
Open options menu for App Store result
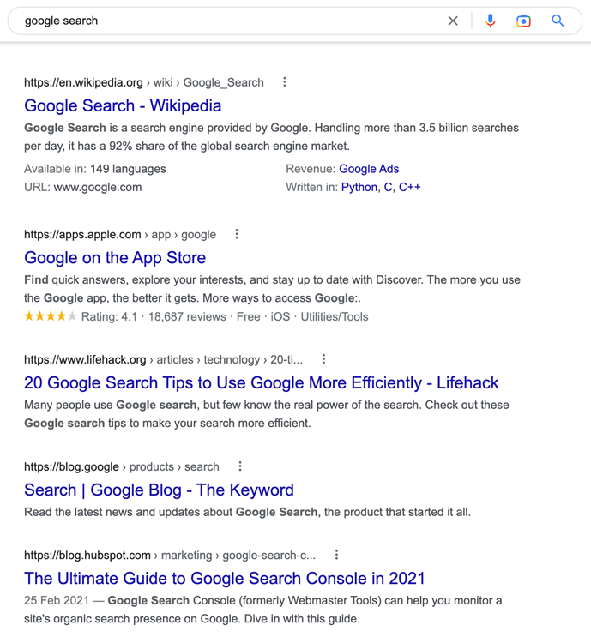[x=237, y=234]
